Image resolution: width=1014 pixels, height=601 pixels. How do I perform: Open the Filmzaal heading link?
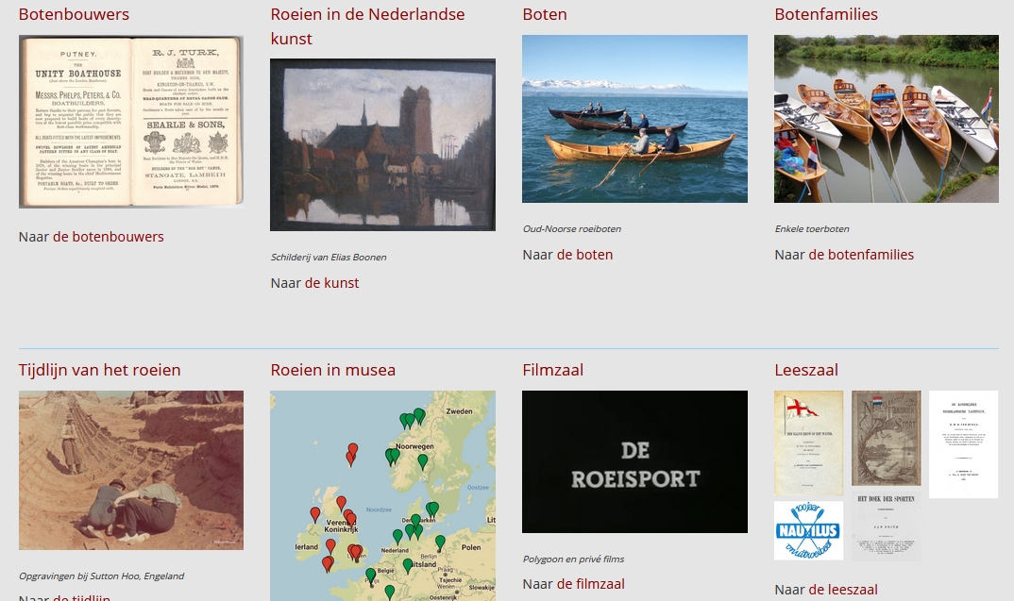click(x=553, y=370)
